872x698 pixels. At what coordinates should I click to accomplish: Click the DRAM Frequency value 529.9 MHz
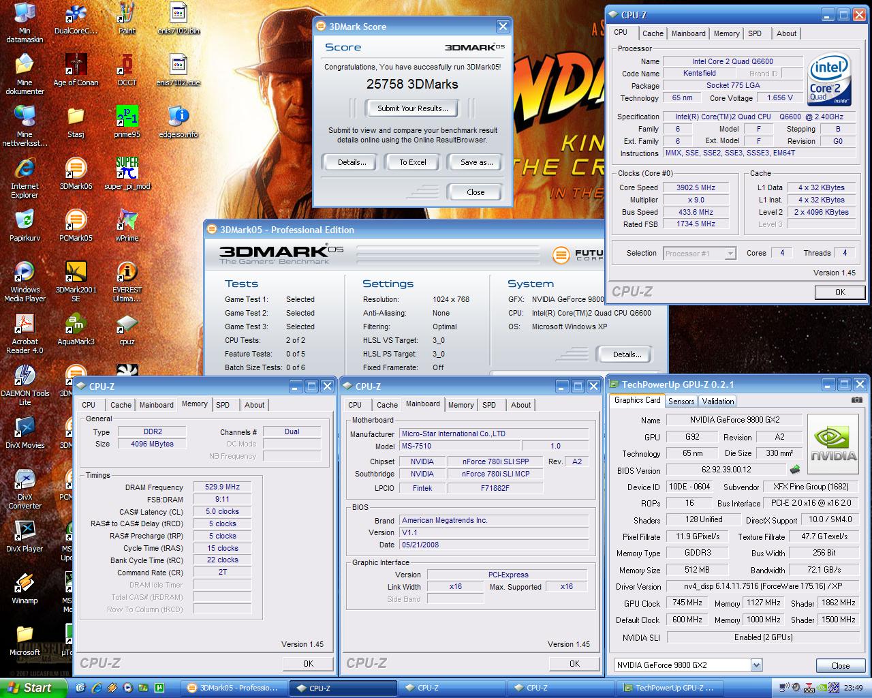coord(223,487)
